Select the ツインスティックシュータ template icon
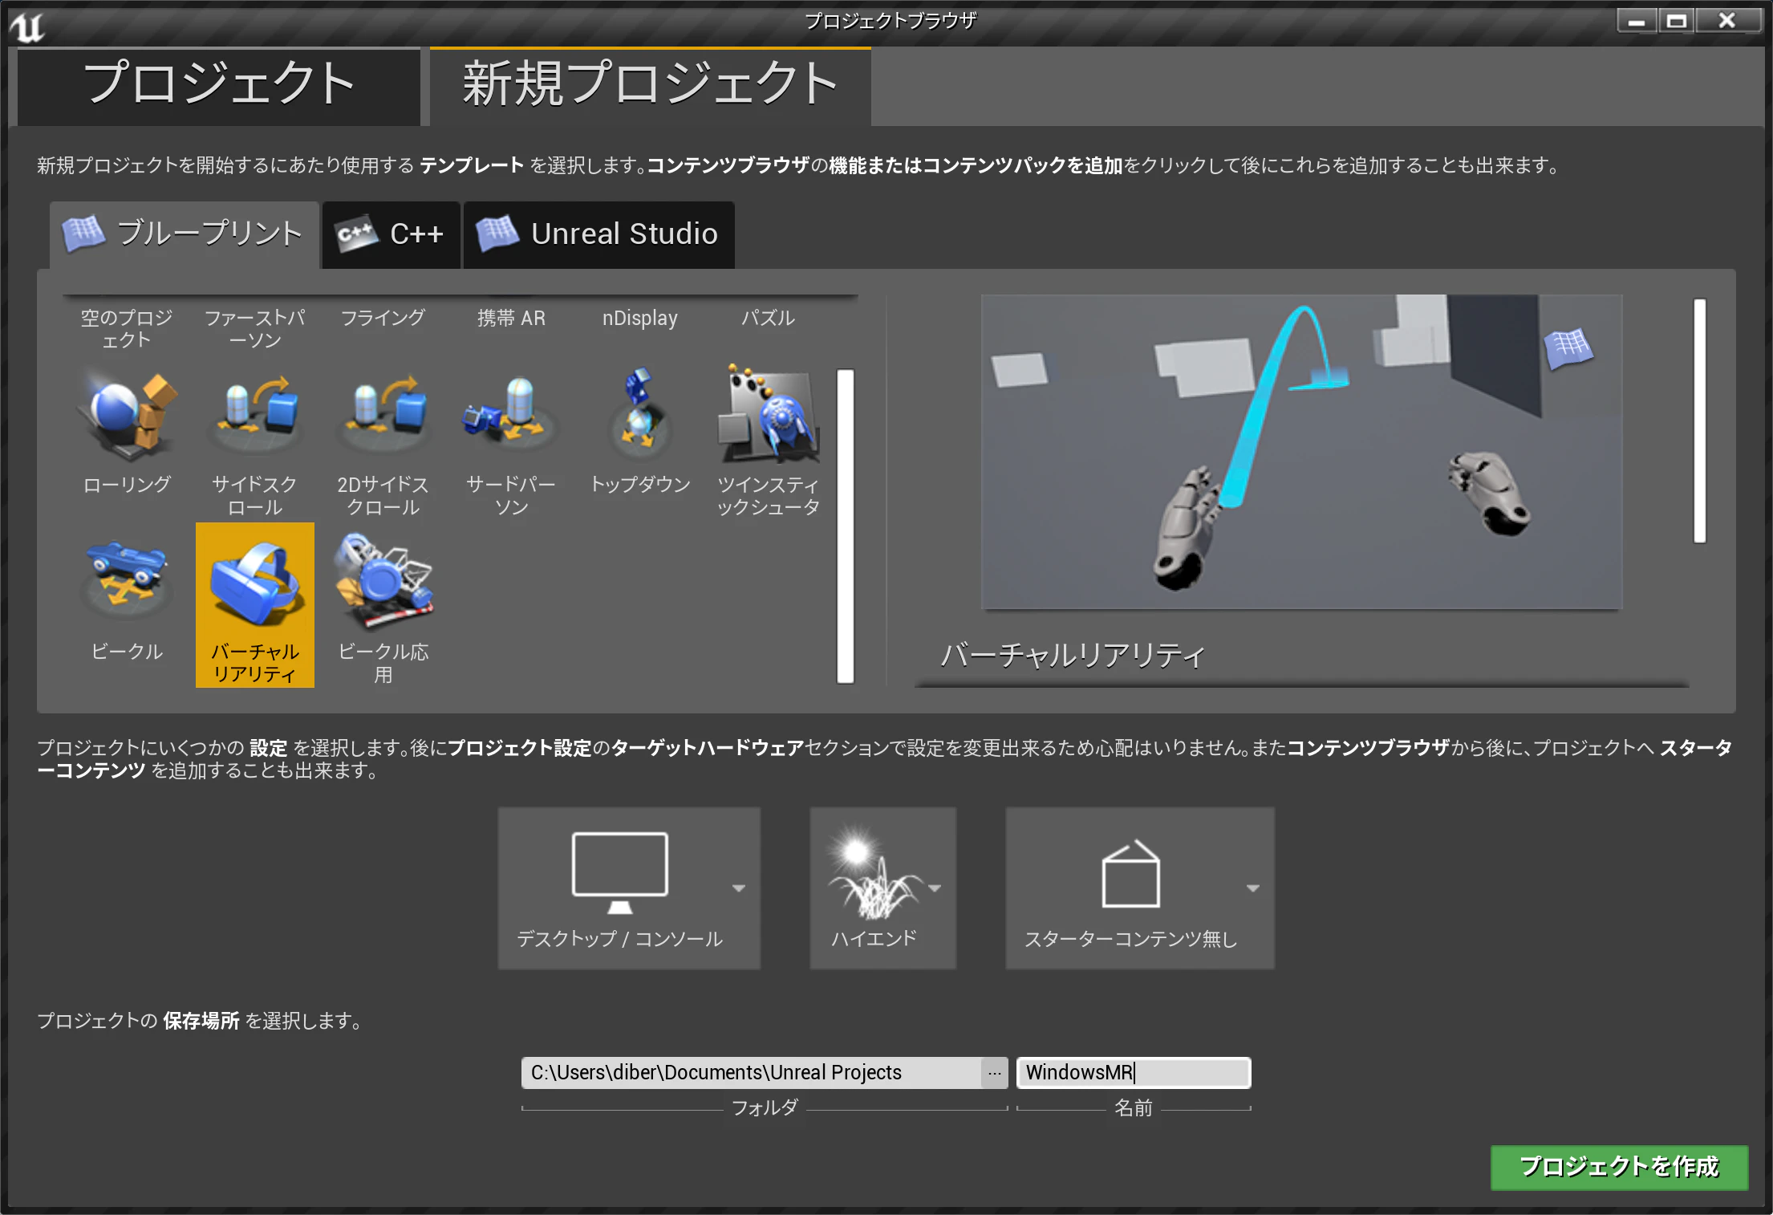Viewport: 1773px width, 1215px height. pyautogui.click(x=768, y=416)
